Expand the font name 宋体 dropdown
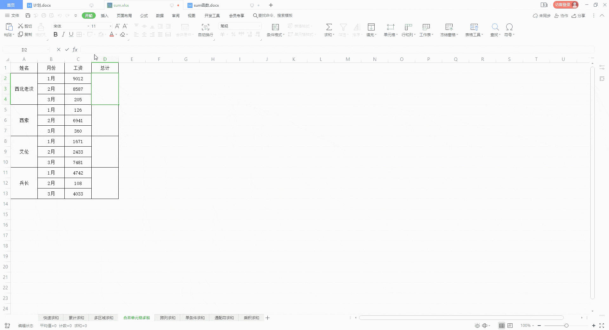 88,26
